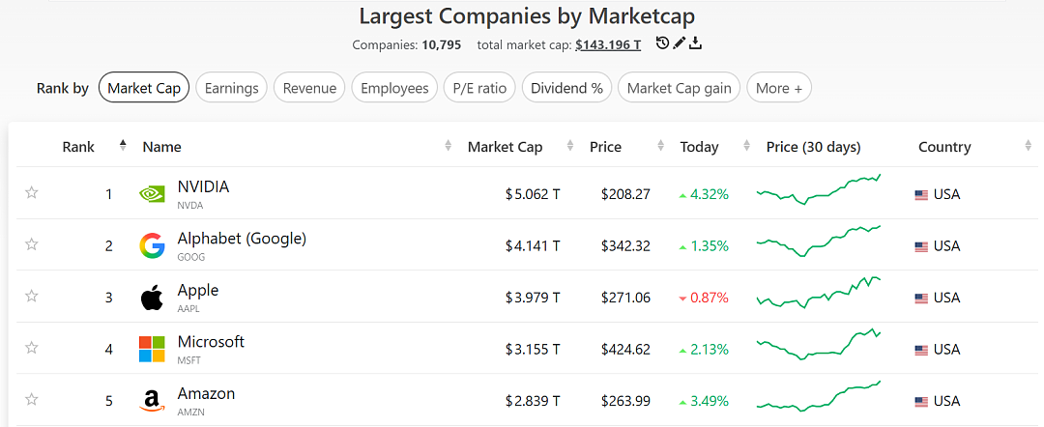
Task: Select the Dividend % ranking pill
Action: [x=566, y=88]
